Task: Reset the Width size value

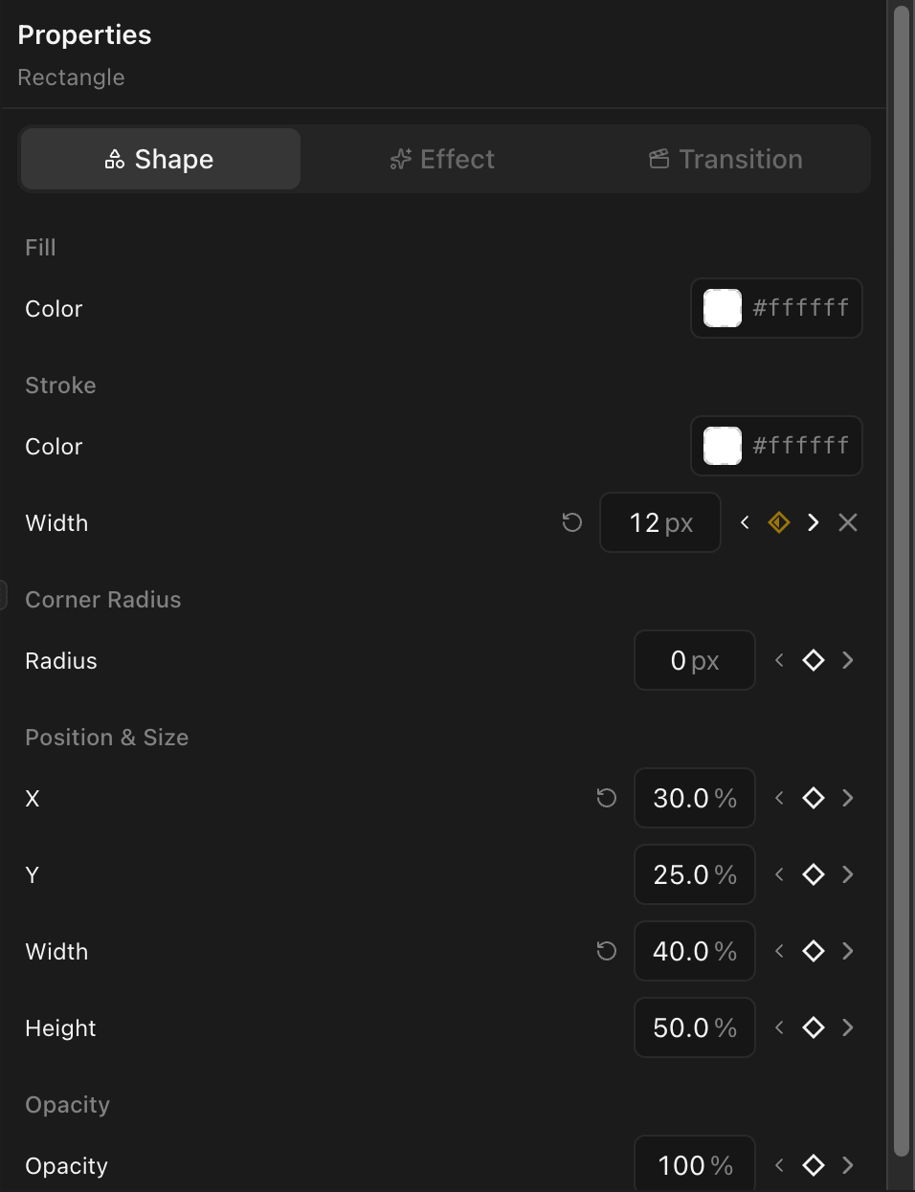Action: click(x=606, y=951)
